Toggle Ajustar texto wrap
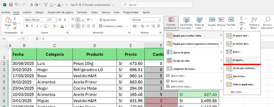Image resolution: width=274 pixels, height=107 pixels. pos(108,20)
